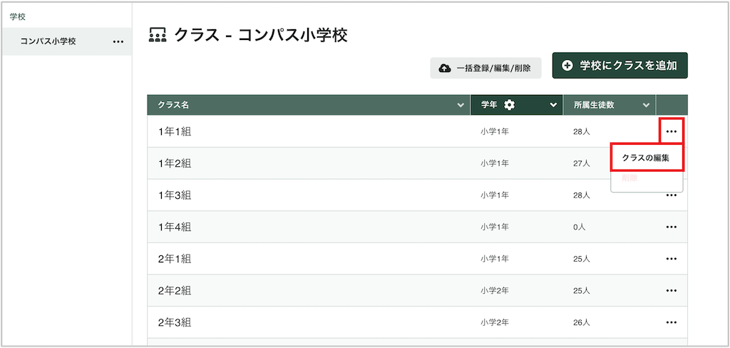Select クラスの編集 from the popup menu
The width and height of the screenshot is (730, 348).
click(x=646, y=158)
